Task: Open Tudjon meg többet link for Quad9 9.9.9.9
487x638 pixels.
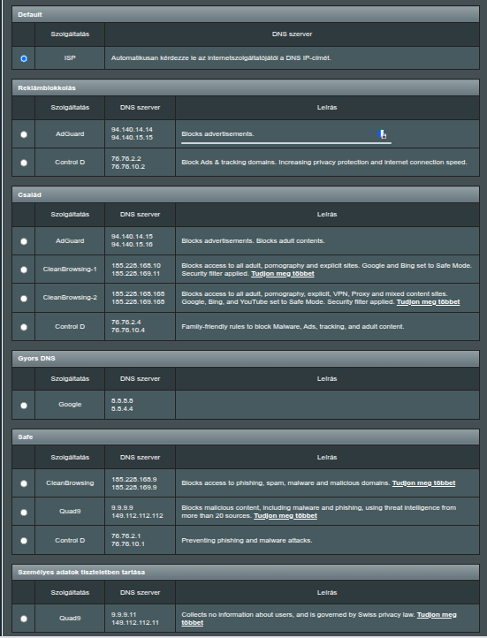Action: click(x=285, y=515)
